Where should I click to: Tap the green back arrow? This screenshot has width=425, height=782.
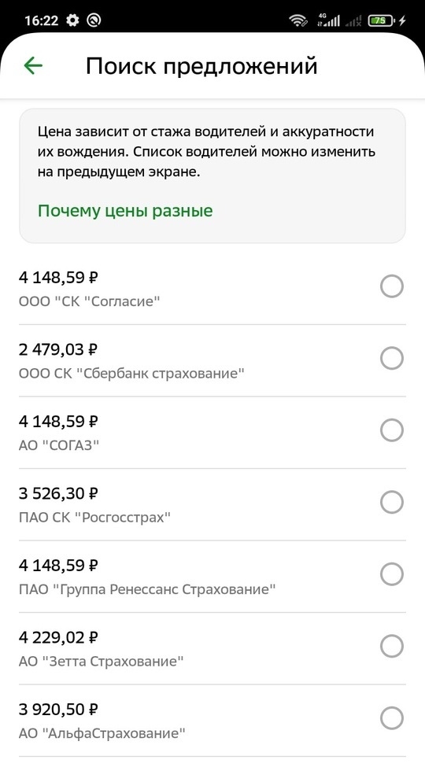[x=33, y=65]
